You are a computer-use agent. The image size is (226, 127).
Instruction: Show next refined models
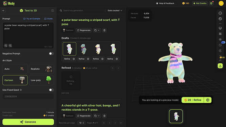click(x=118, y=68)
